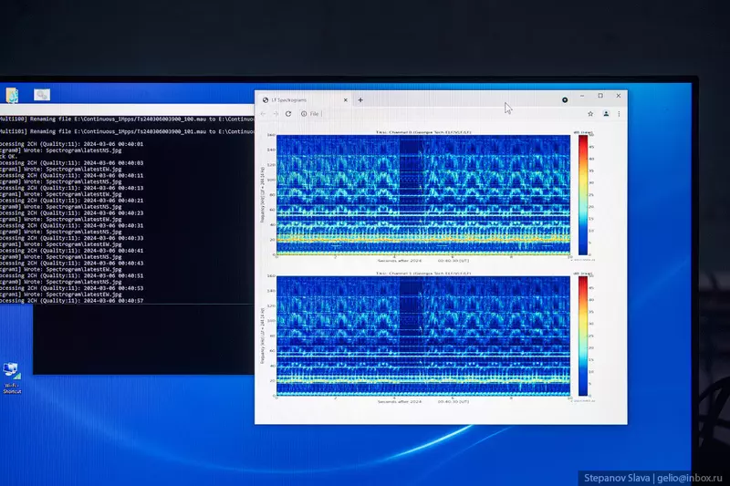This screenshot has width=730, height=486.
Task: Maximize the browser window
Action: pyautogui.click(x=600, y=96)
